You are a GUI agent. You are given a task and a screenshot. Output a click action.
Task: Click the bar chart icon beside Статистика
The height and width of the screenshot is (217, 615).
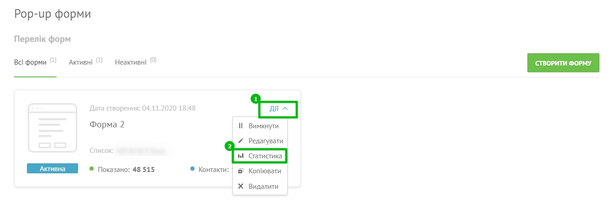point(241,156)
